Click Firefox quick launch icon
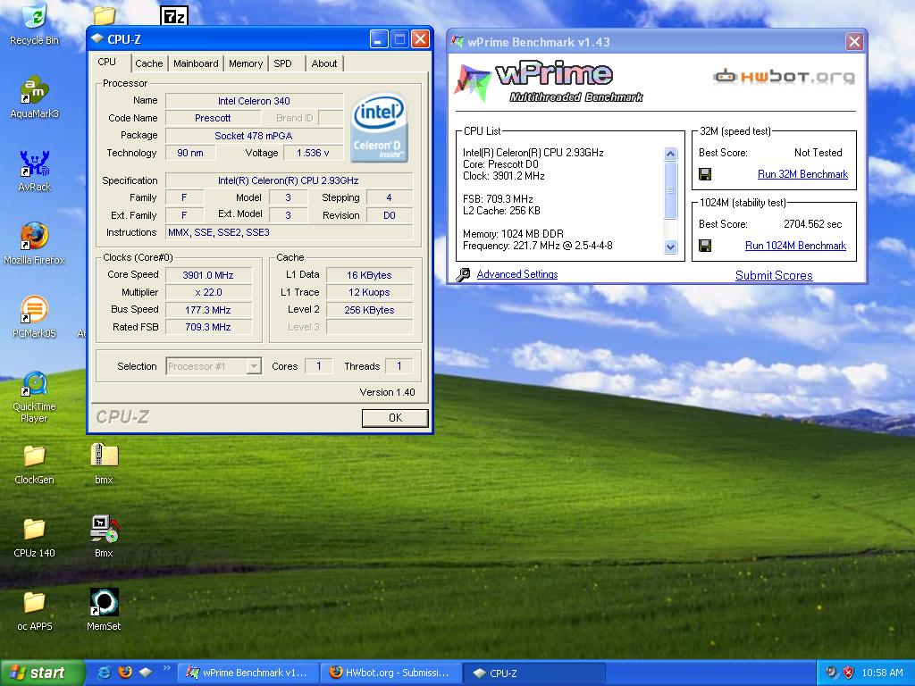The image size is (915, 686). pos(125,673)
